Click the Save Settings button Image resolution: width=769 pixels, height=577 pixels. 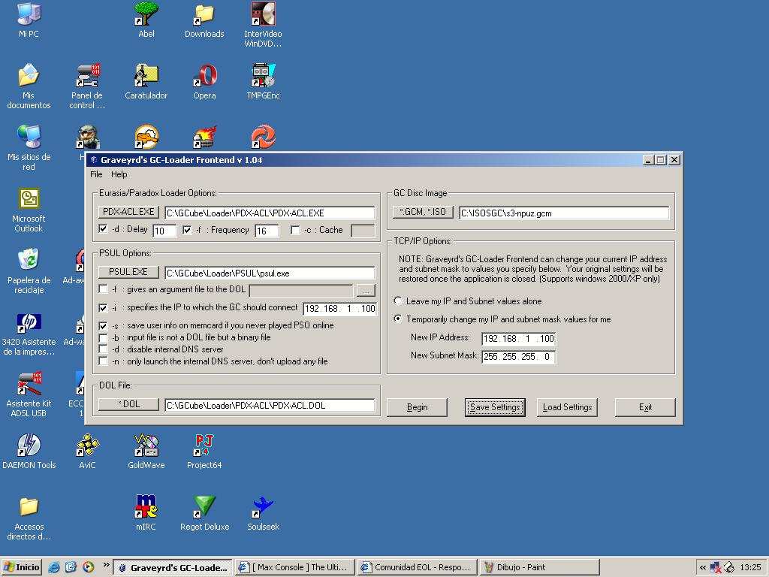tap(495, 407)
